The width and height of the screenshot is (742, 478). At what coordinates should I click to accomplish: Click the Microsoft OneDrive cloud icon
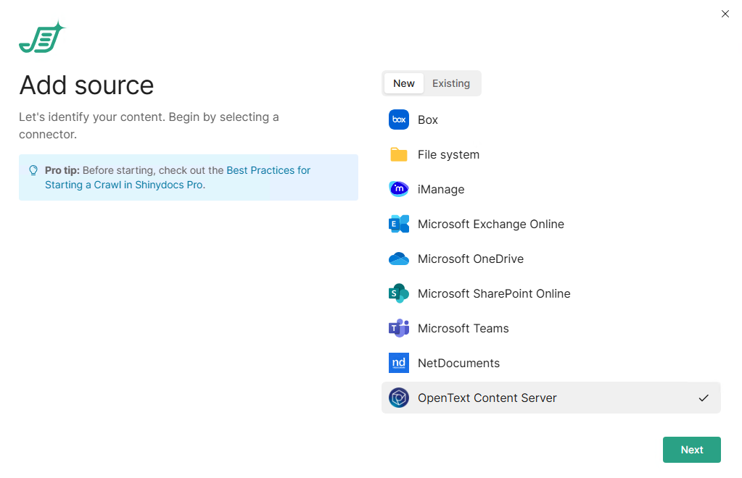click(x=399, y=259)
